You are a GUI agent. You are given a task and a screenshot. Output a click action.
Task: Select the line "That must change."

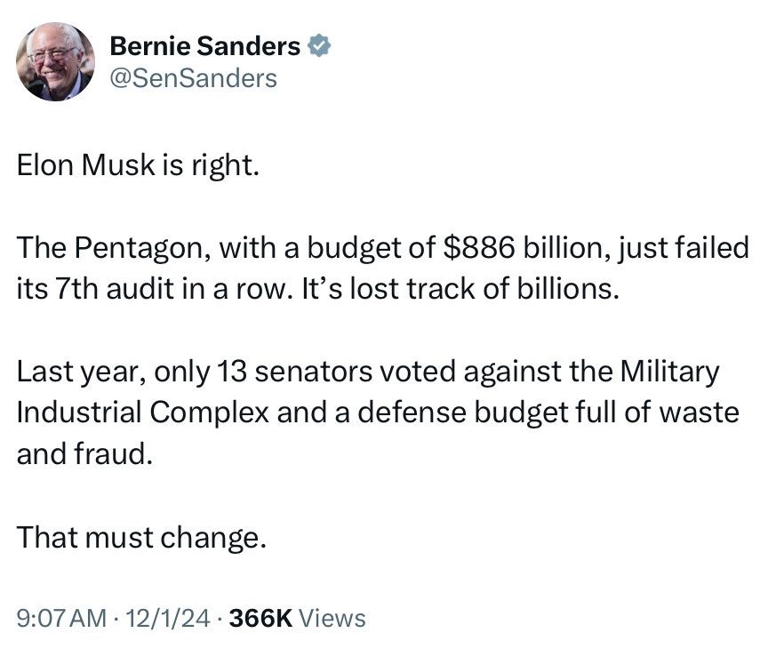pyautogui.click(x=141, y=538)
